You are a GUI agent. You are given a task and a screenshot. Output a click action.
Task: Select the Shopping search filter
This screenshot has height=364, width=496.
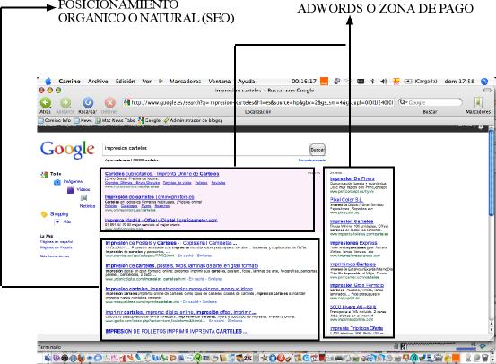click(x=59, y=214)
